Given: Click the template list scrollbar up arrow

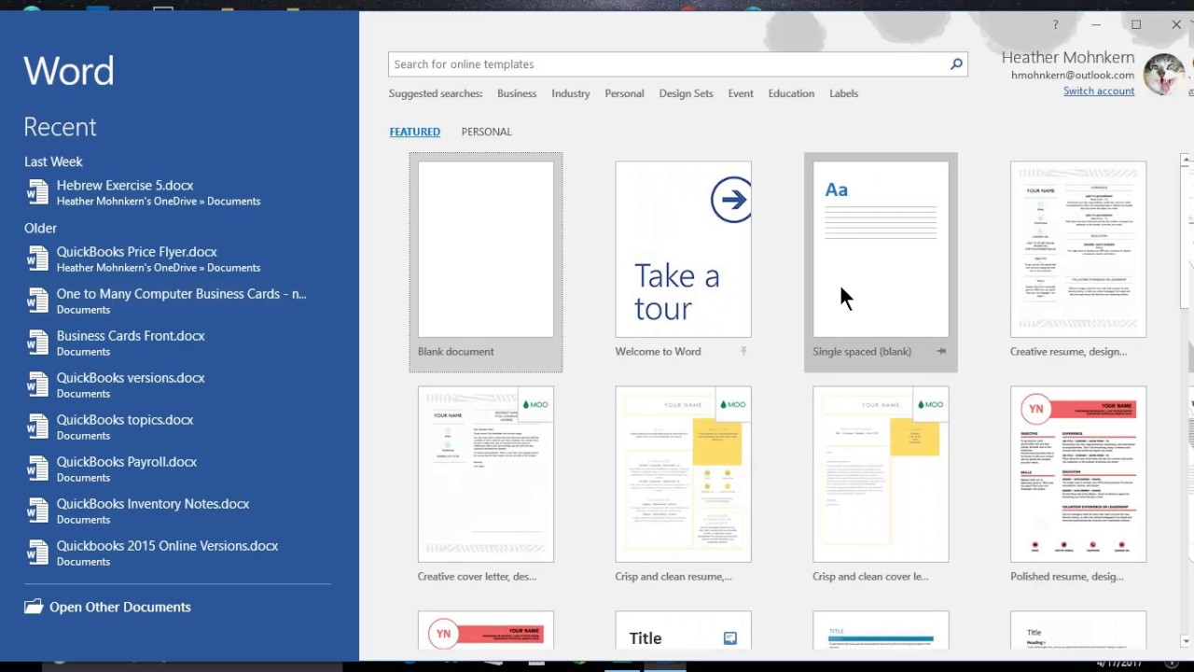Looking at the screenshot, I should (x=1187, y=161).
